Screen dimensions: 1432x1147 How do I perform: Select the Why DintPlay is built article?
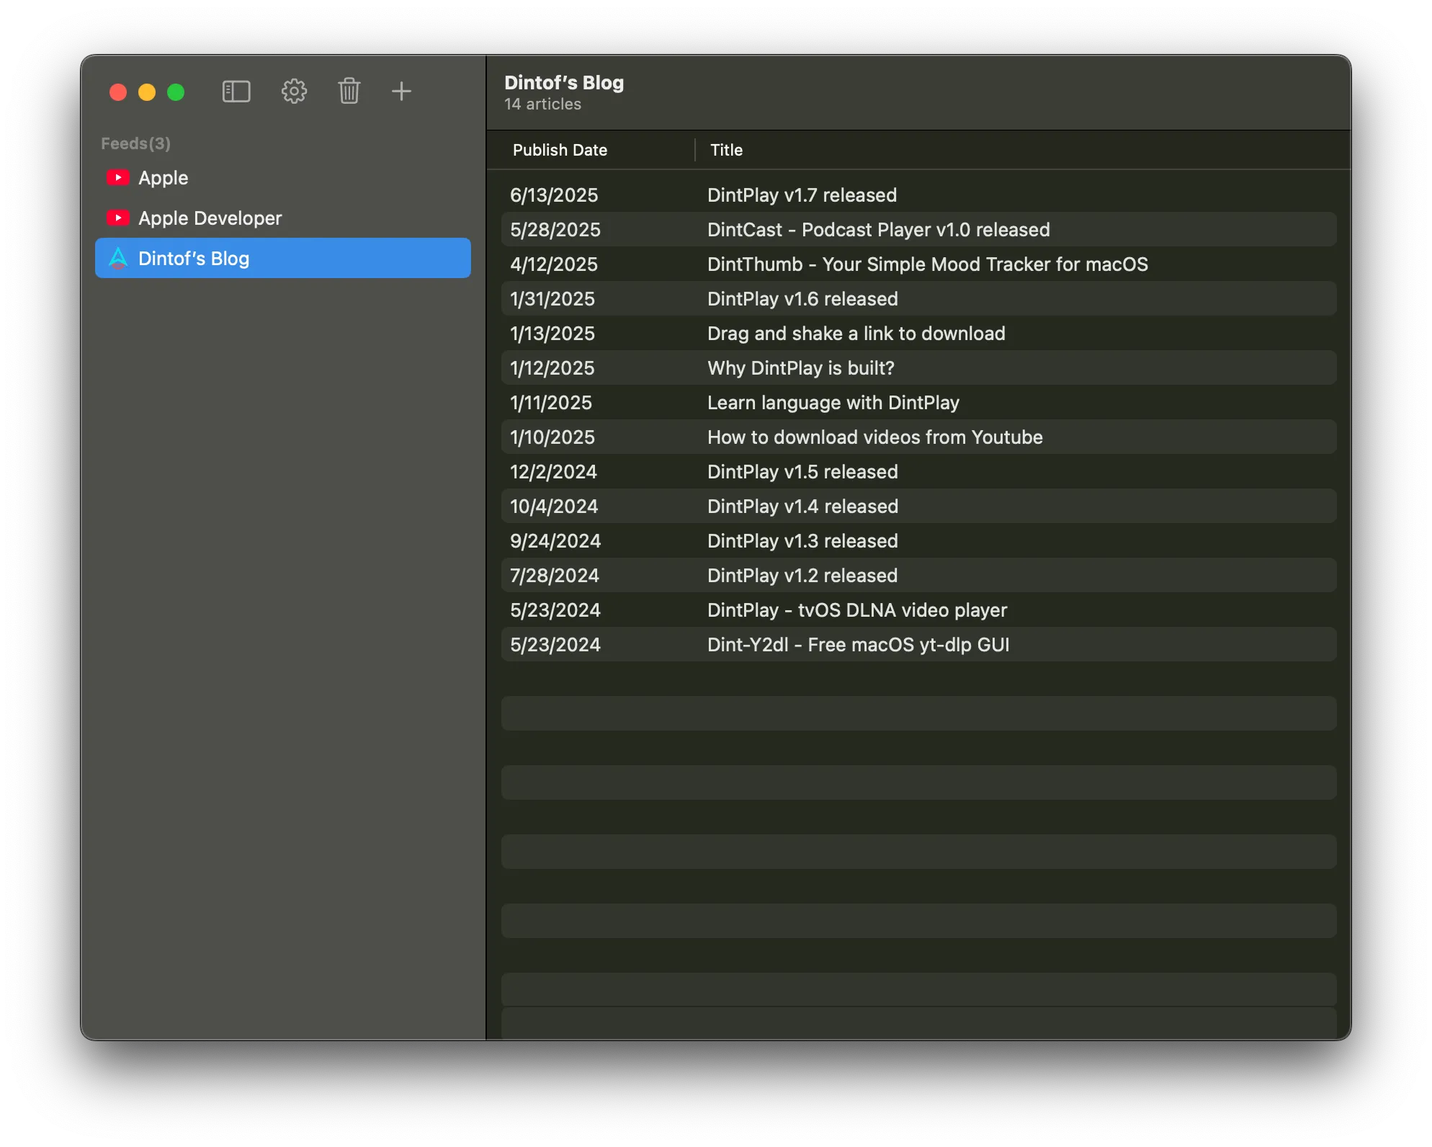coord(800,367)
